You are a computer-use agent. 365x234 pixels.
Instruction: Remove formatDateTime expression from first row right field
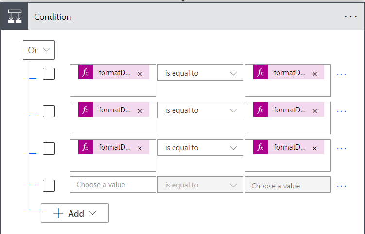tap(314, 74)
